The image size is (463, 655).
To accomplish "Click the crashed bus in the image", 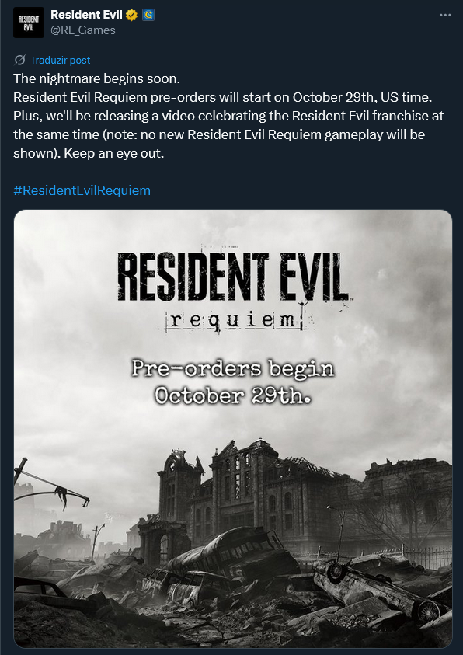I will [x=231, y=552].
